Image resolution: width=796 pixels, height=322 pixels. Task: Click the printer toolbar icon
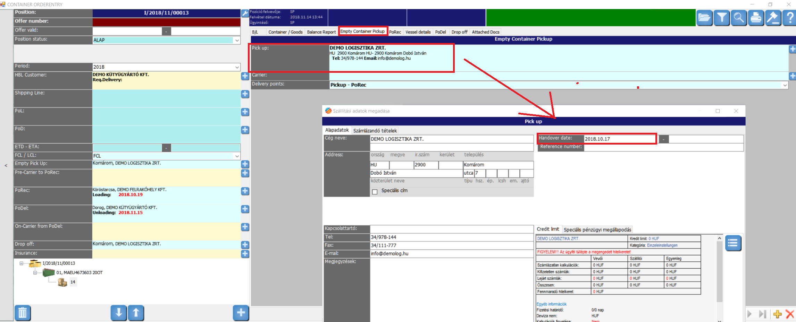click(x=756, y=18)
